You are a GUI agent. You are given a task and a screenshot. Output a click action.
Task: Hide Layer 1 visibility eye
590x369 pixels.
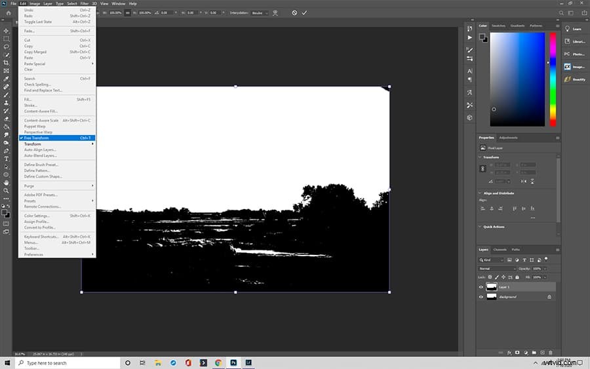(481, 287)
